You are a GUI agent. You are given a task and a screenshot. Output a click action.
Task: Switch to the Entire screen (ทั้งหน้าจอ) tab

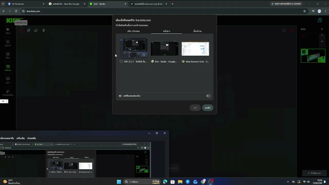pyautogui.click(x=197, y=31)
